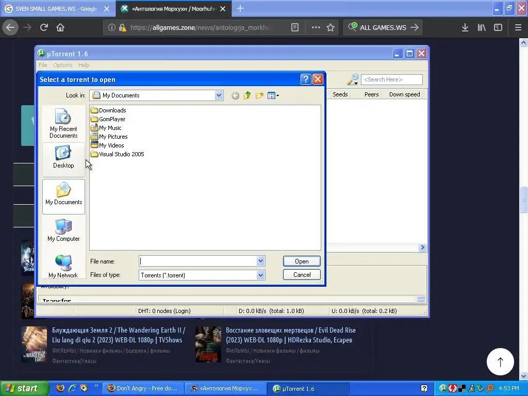Open browser downloads panel

point(465,27)
